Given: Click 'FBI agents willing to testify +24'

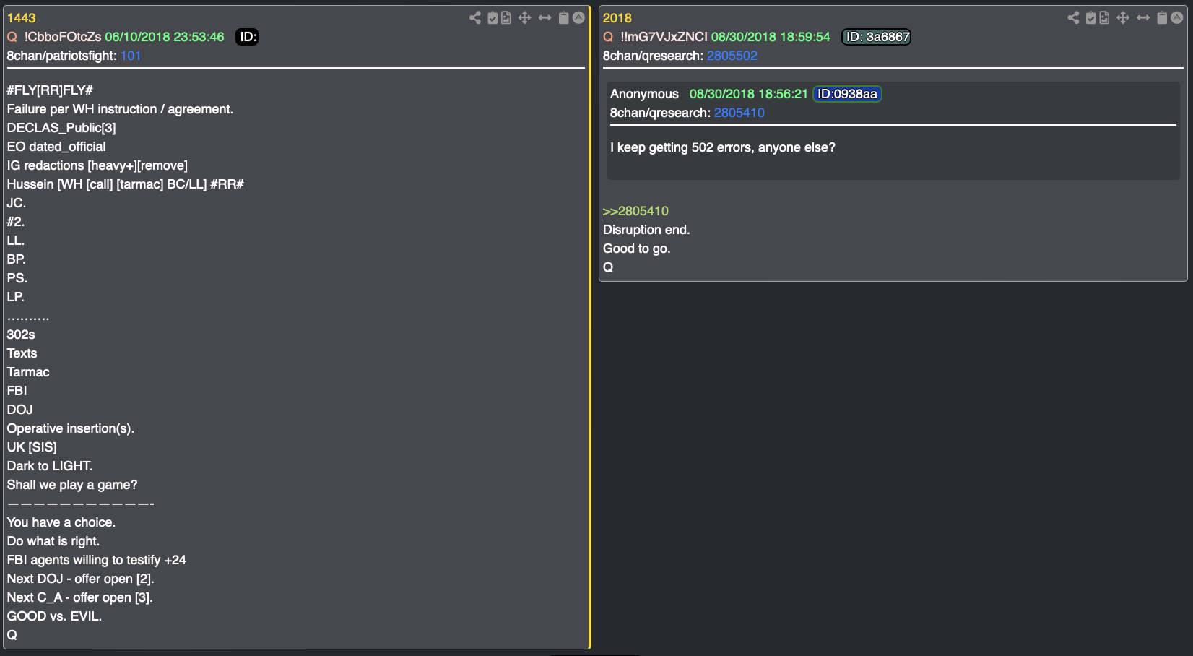Looking at the screenshot, I should click(x=97, y=560).
